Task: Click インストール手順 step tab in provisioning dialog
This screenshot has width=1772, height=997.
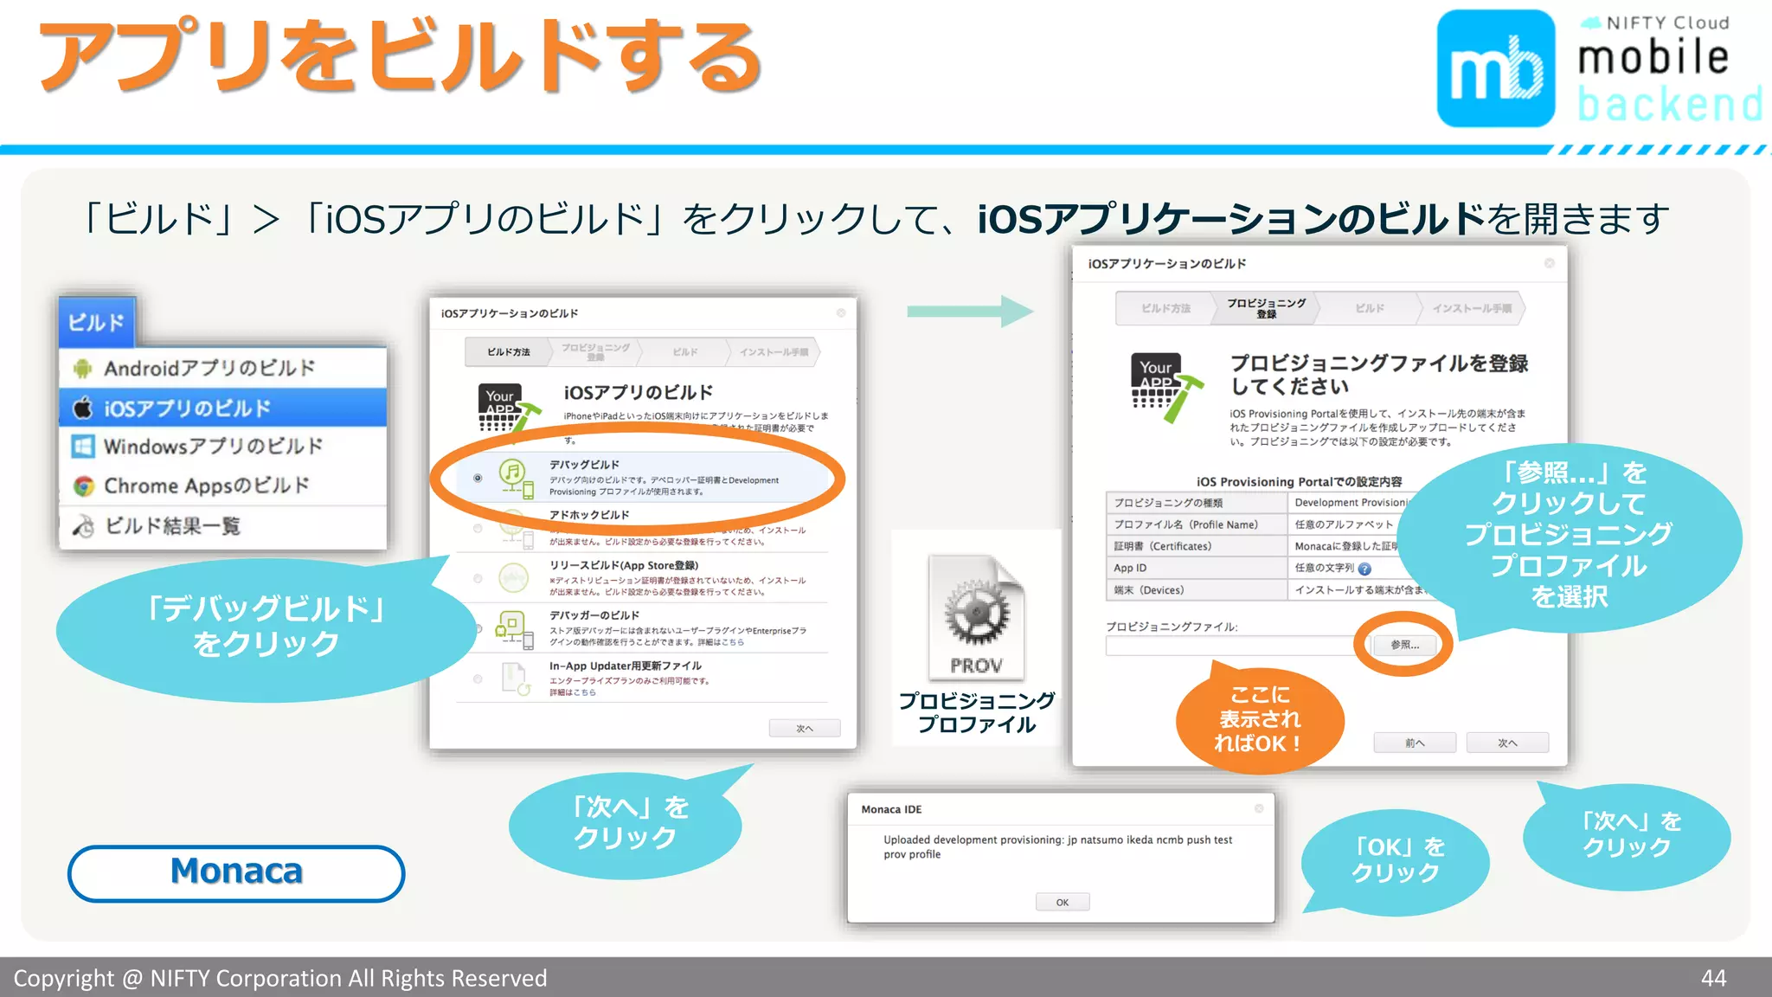Action: point(1472,309)
